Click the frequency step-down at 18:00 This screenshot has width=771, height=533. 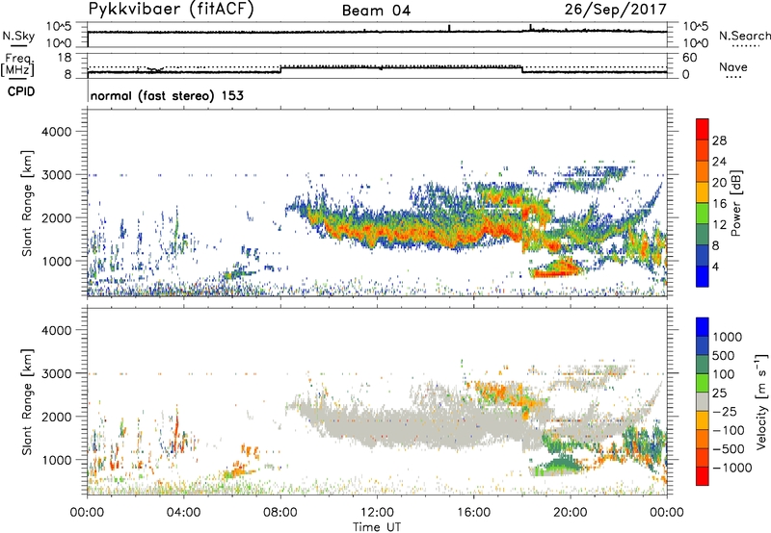[x=521, y=69]
